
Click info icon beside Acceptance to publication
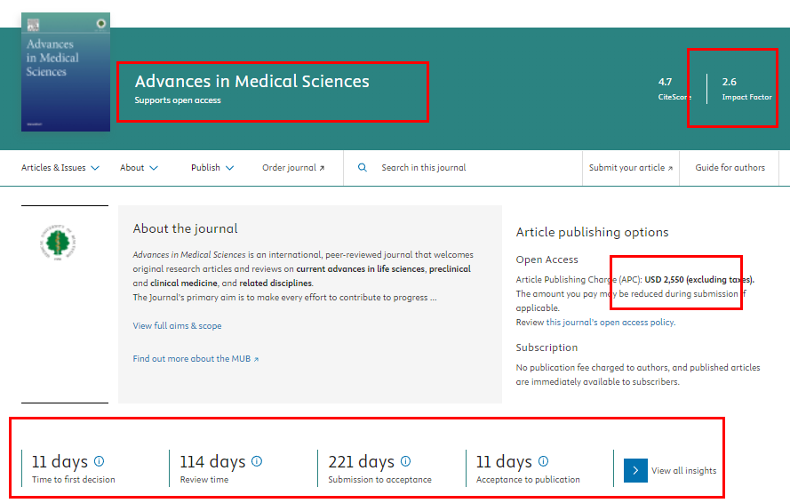543,461
